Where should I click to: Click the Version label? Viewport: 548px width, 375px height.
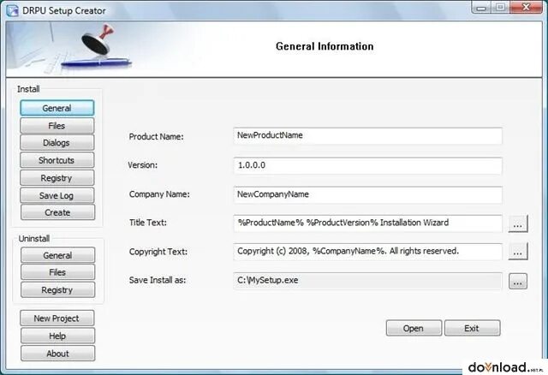pyautogui.click(x=143, y=165)
